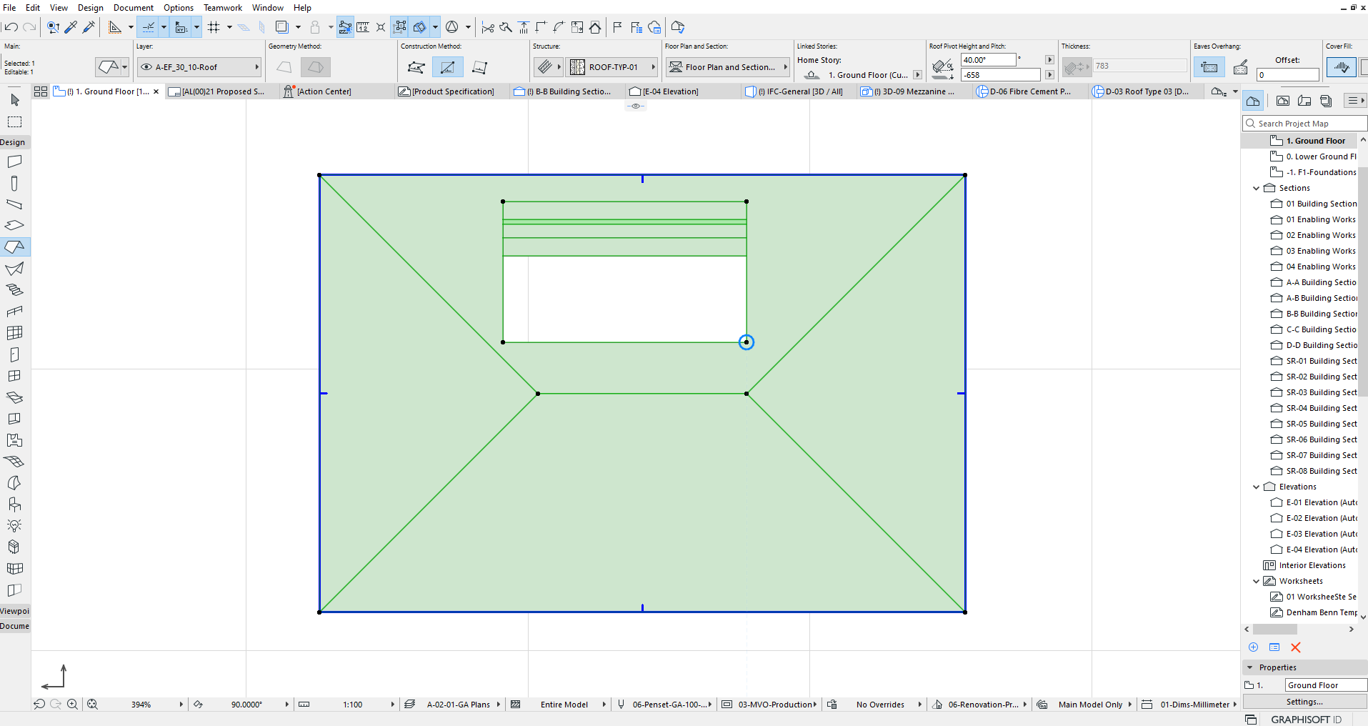Select the Beam tool in toolbox
1368x726 pixels.
(x=14, y=204)
